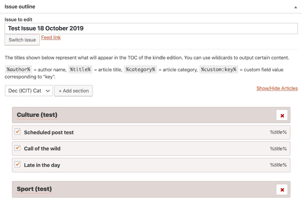Edit the %title% of Scheduled post test

(x=278, y=132)
